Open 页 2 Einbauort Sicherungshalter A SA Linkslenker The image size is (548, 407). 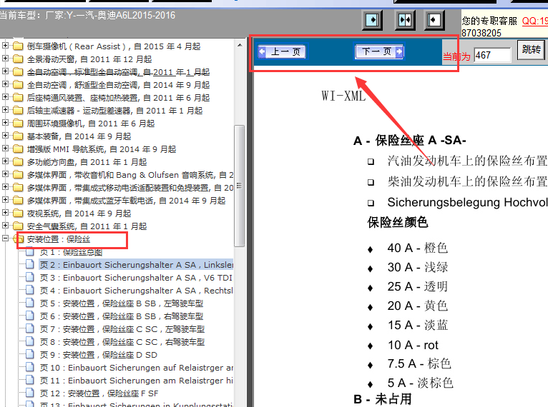[137, 265]
